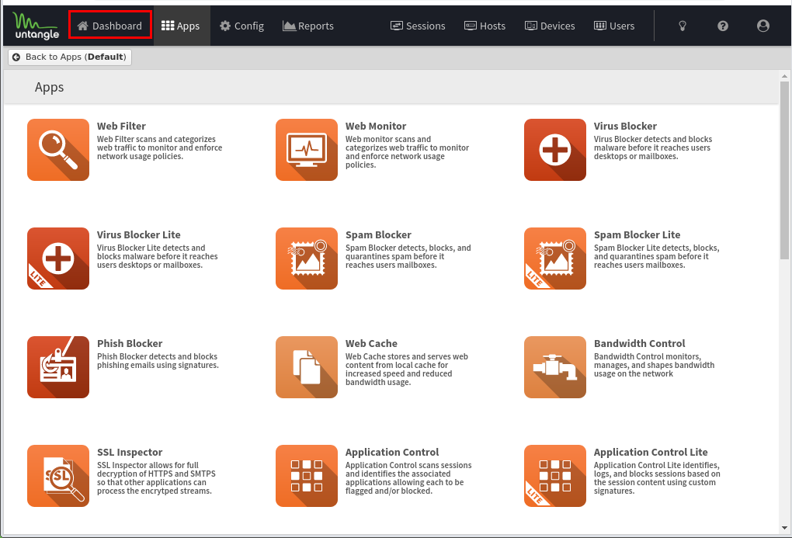Open the Hosts page

click(x=485, y=26)
